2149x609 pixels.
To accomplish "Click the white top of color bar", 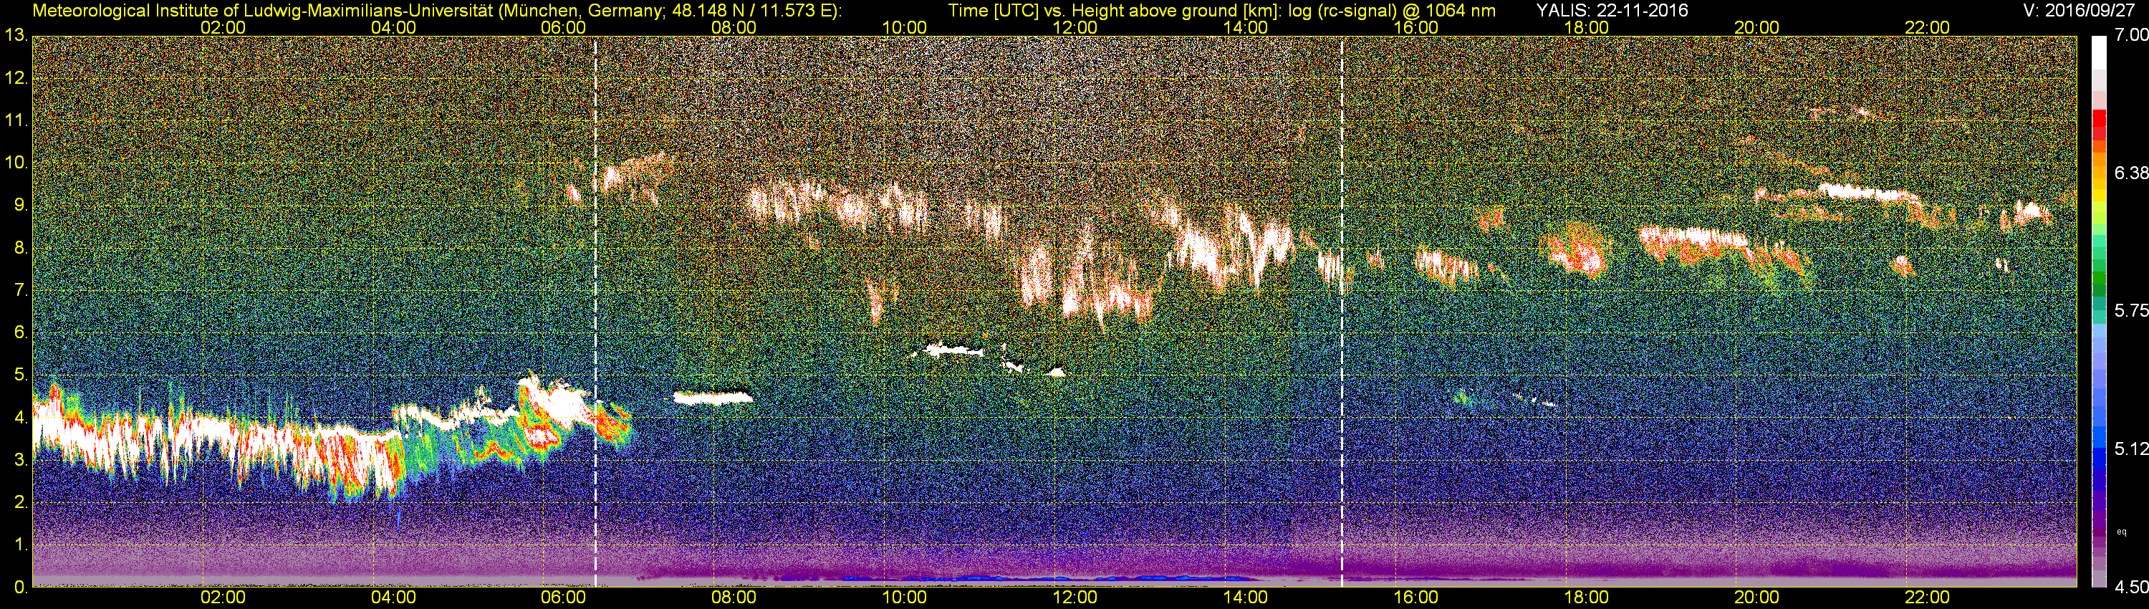I will pyautogui.click(x=2099, y=50).
